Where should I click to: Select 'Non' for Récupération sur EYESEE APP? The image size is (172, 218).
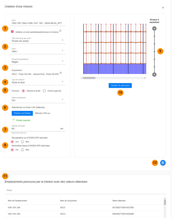click(22, 142)
